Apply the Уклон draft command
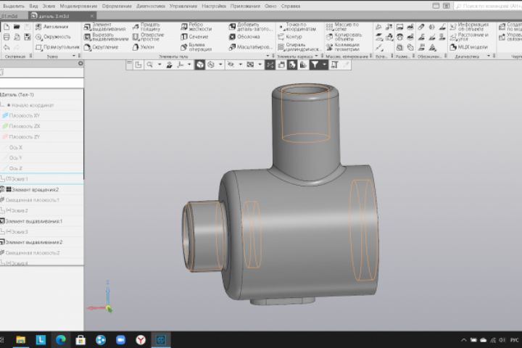522x348 pixels. click(143, 47)
